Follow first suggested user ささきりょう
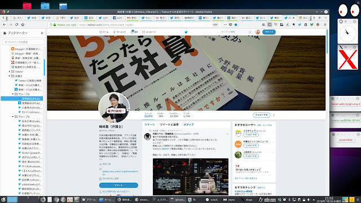Screen dimensions: 361x203 [250, 135]
